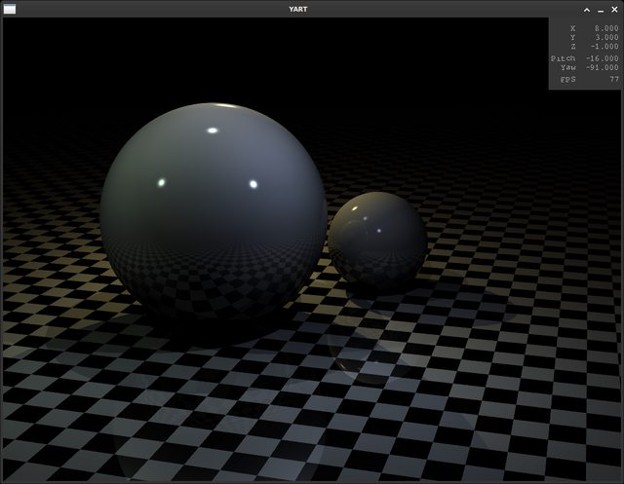Minimize the YART window
This screenshot has width=624, height=484.
(x=601, y=10)
